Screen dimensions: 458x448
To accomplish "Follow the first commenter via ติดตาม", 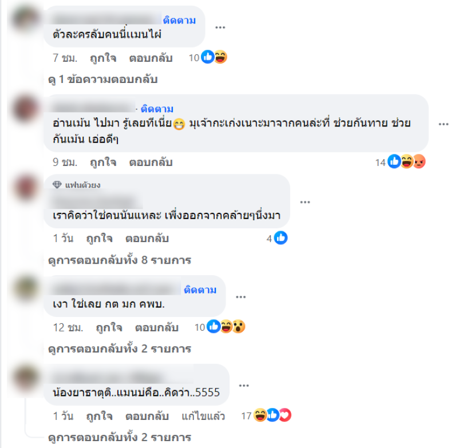I will point(179,21).
